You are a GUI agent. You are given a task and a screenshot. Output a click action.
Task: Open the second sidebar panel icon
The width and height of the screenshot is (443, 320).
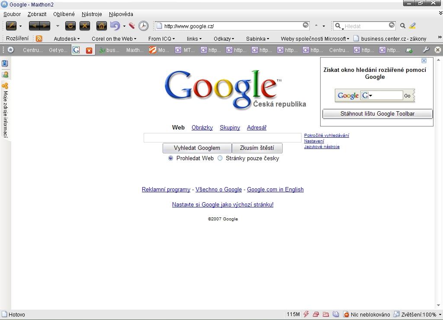[5, 74]
